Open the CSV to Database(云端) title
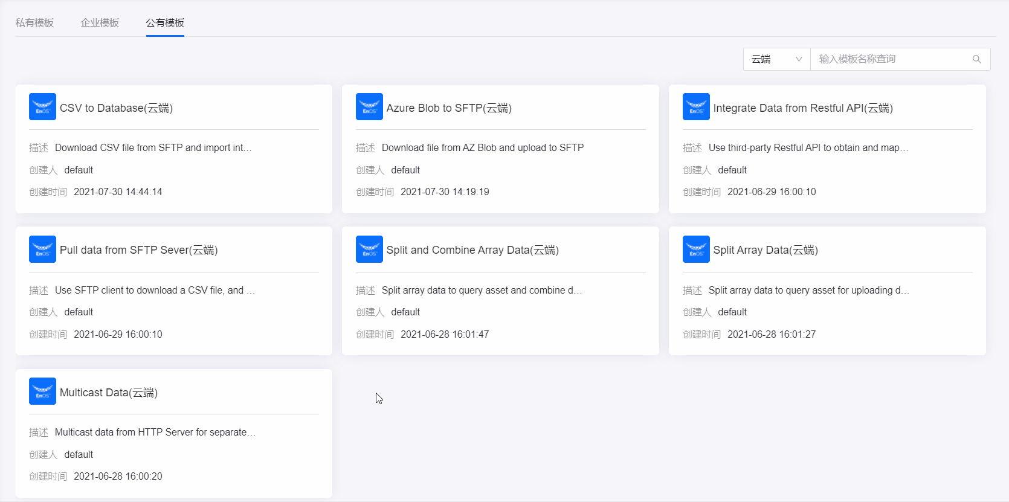1009x502 pixels. (116, 108)
